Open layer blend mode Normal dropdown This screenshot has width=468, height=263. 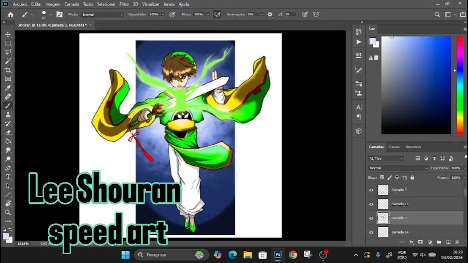(x=398, y=168)
